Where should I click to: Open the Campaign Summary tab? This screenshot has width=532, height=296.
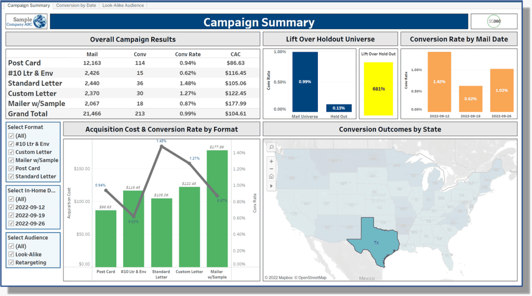(x=29, y=5)
